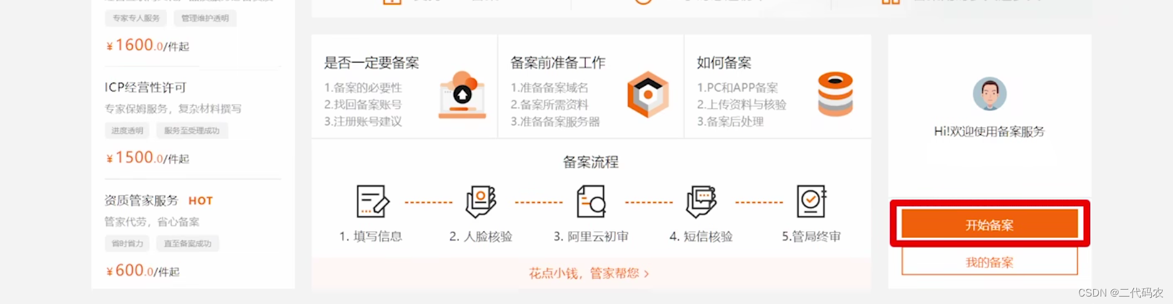Click 1.备案的必要性

pos(363,88)
